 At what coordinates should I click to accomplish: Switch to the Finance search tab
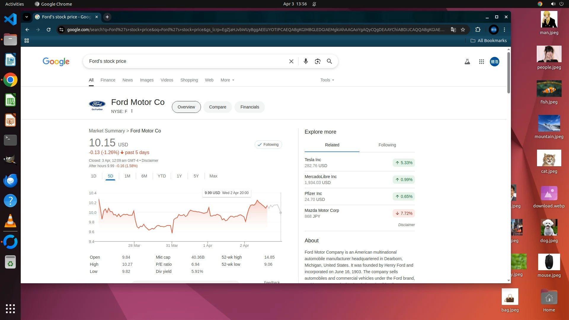pos(108,80)
